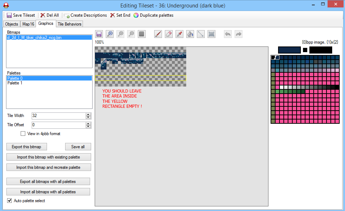Screen dimensions: 345x211
Task: Select the Eyedropper color picker tool
Action: [x=179, y=34]
